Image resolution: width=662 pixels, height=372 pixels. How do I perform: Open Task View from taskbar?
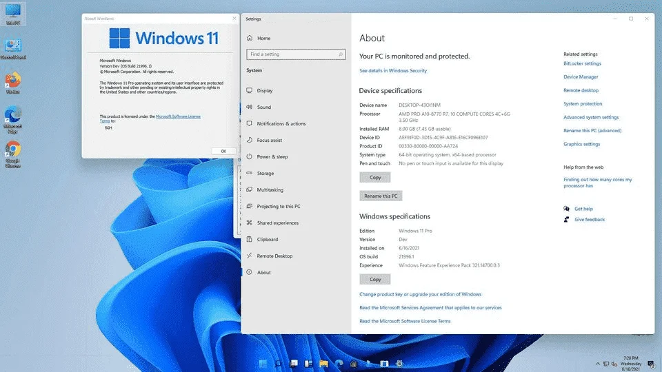(x=294, y=364)
